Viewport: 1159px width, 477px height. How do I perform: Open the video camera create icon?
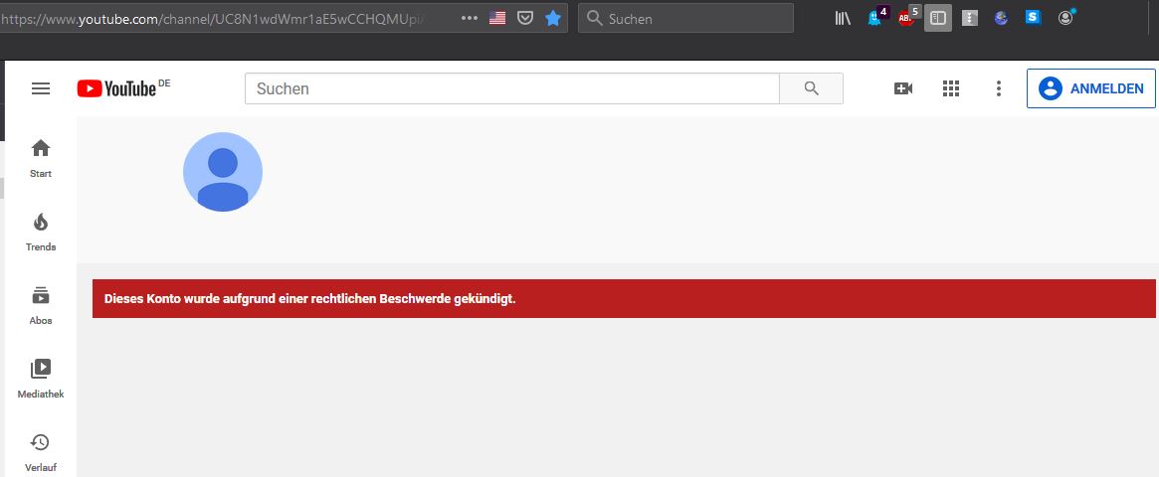click(903, 88)
